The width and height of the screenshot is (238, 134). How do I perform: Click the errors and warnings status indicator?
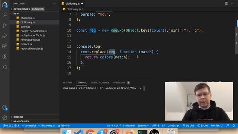(x=11, y=126)
